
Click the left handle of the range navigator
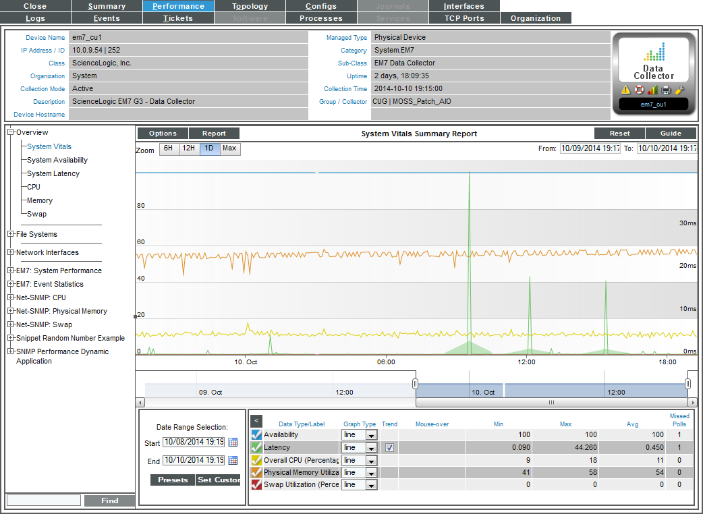pyautogui.click(x=415, y=384)
